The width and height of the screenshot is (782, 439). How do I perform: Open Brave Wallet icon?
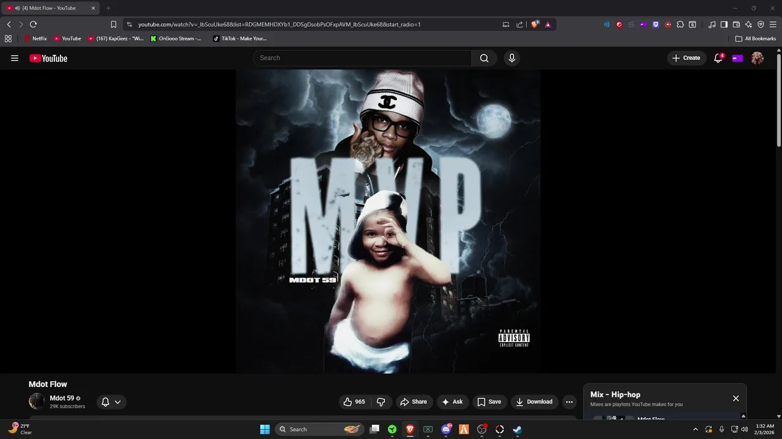coord(736,24)
